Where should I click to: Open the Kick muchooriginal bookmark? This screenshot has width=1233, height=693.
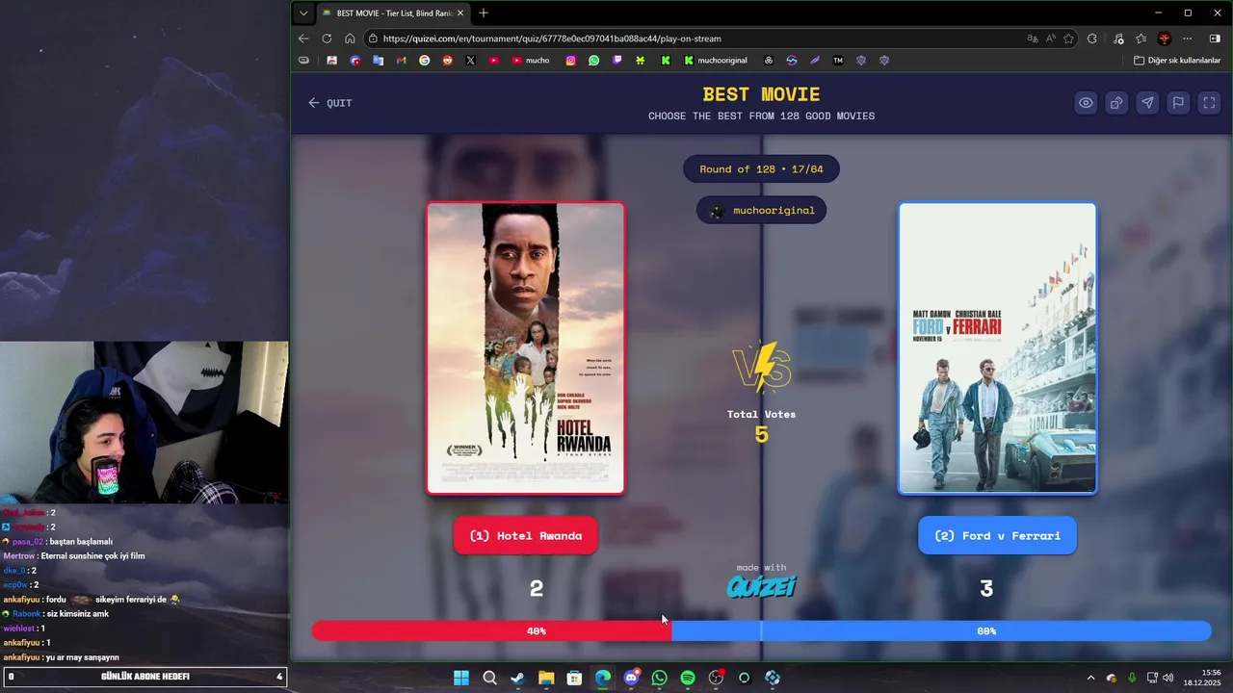pos(716,60)
